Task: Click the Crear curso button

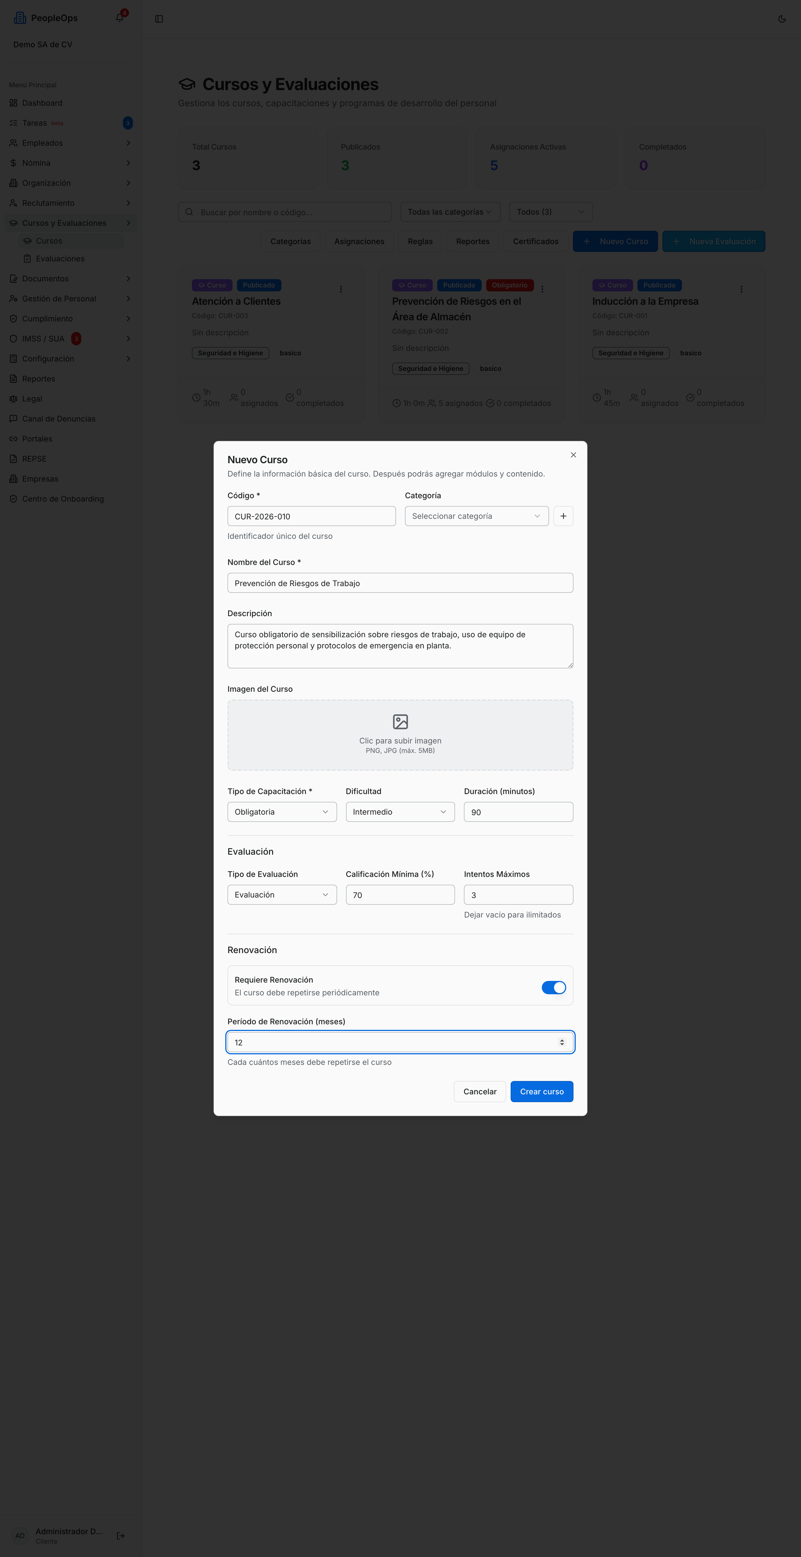Action: [x=542, y=1092]
